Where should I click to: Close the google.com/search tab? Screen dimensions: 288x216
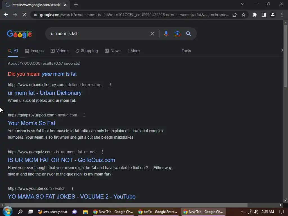click(65, 5)
